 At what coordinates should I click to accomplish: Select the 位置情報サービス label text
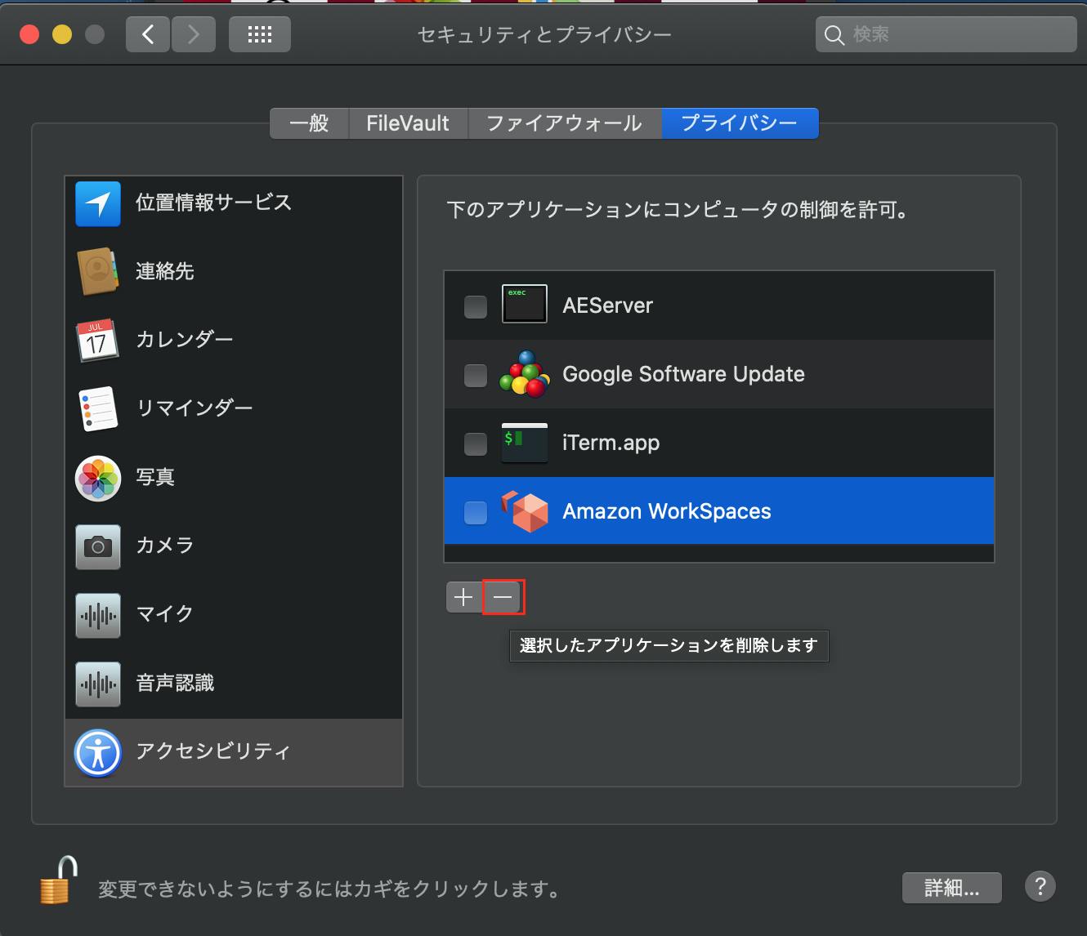click(x=213, y=203)
